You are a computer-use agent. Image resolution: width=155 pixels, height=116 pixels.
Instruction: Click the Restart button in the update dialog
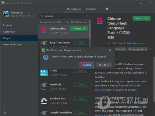tap(87, 65)
